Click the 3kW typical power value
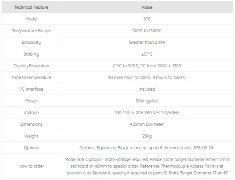This screenshot has height=180, width=235. [147, 101]
